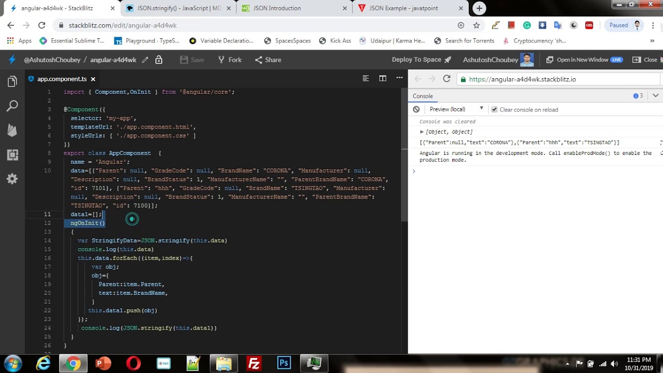Click the Share button

tap(268, 60)
